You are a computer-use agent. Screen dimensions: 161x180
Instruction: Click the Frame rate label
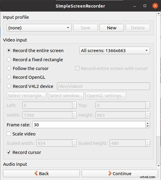19,125
